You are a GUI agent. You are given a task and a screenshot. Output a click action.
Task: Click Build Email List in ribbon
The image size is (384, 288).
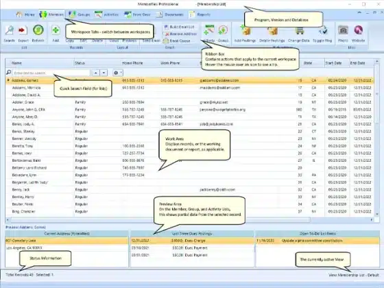(x=179, y=27)
